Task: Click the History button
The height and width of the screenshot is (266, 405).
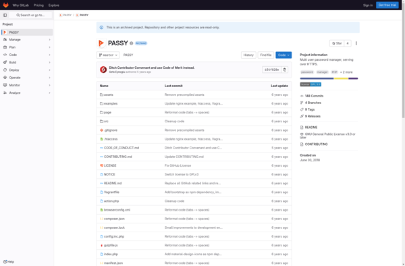Action: click(248, 55)
